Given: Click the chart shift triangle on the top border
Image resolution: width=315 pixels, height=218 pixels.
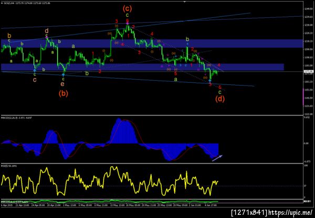Looking at the screenshot, I should tap(185, 2).
